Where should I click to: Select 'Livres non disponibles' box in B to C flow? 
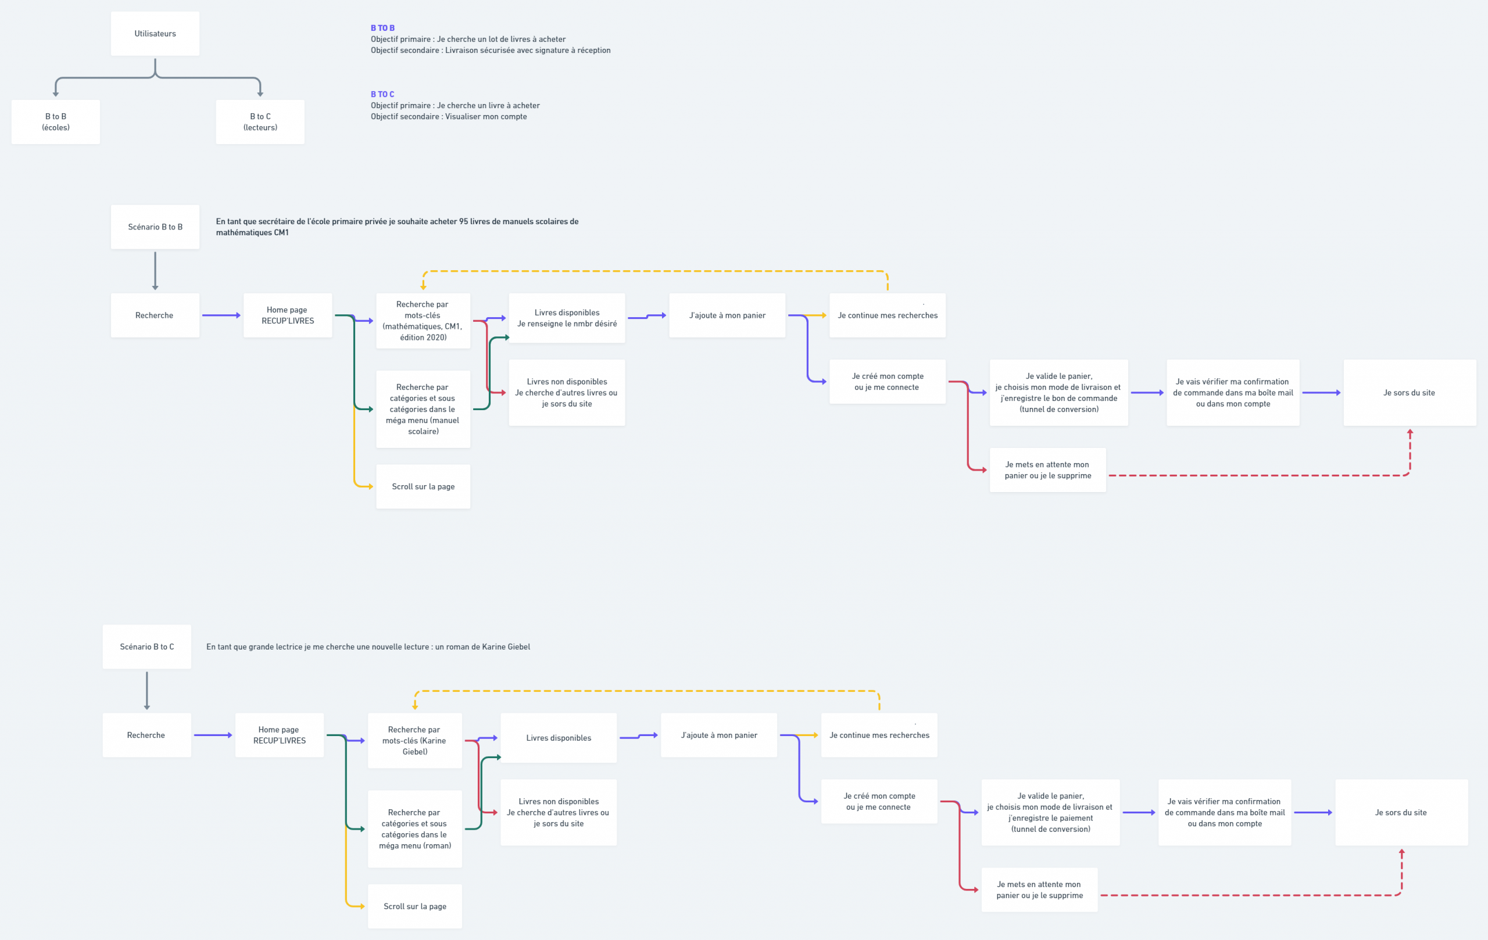point(559,812)
